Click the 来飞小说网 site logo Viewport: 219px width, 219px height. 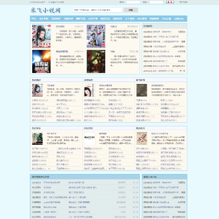[46, 10]
